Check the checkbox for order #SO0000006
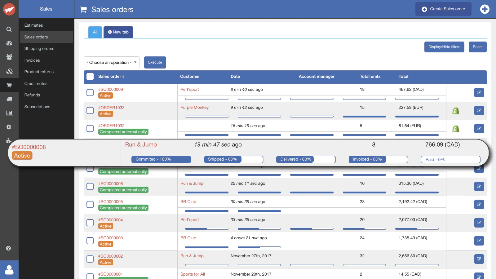 (x=90, y=186)
